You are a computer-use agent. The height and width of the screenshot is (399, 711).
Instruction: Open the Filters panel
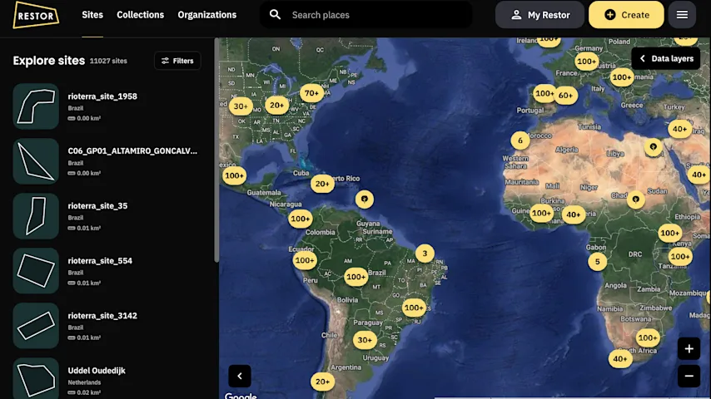177,61
